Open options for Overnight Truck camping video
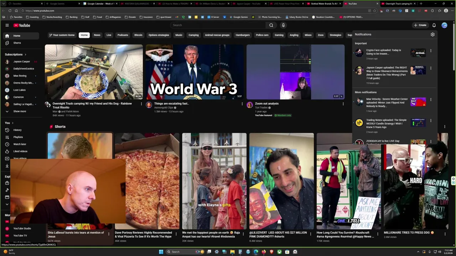This screenshot has height=256, width=456. click(141, 104)
